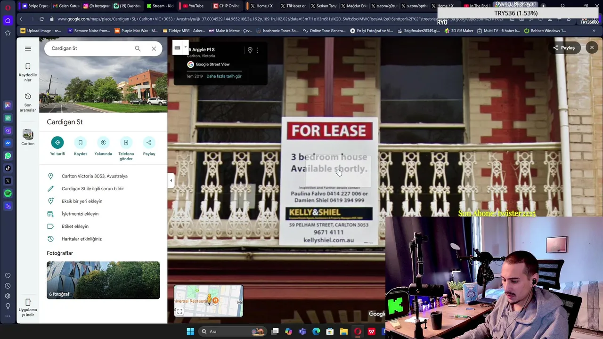Viewport: 603px width, 339px height.
Task: Click the browser Reload button
Action: click(x=41, y=19)
